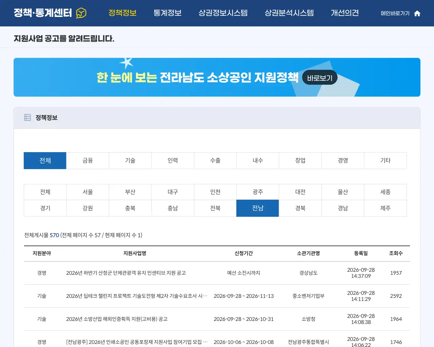Image resolution: width=434 pixels, height=347 pixels.
Task: Open 산청군 단체관광객 유치 인센티브 공고
Action: tap(126, 273)
